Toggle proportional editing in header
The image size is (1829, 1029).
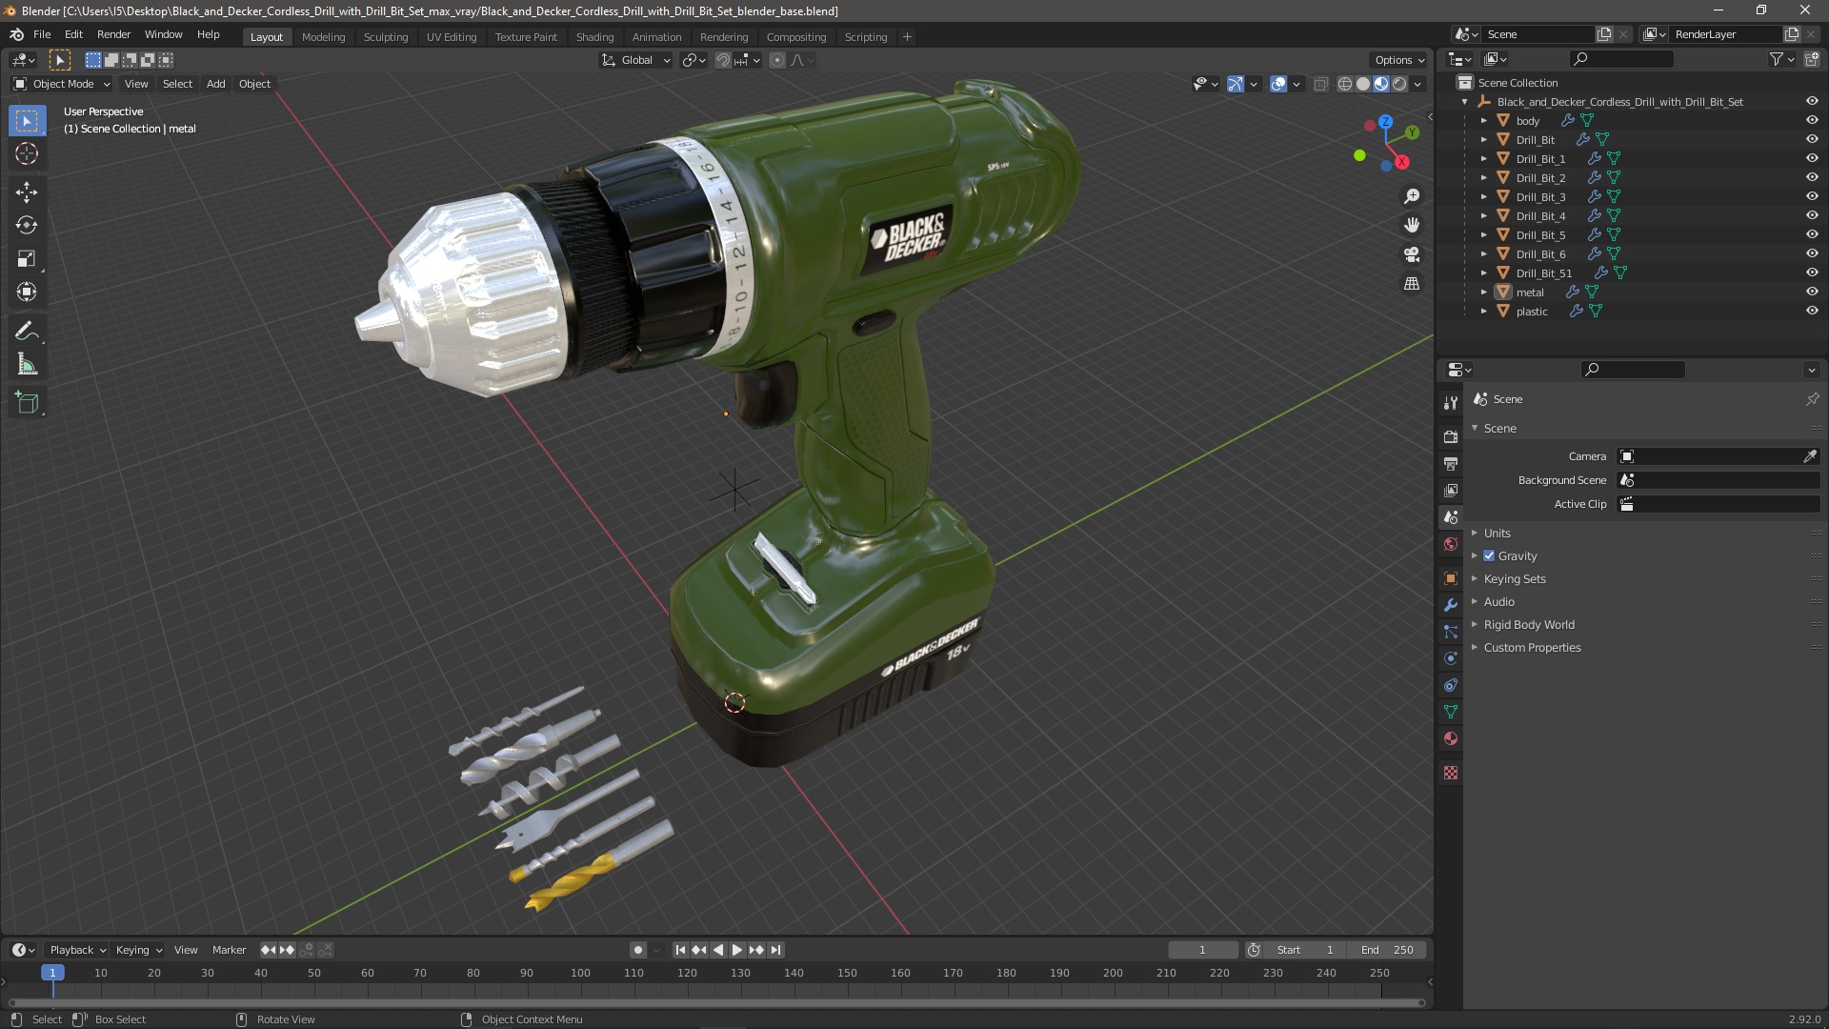777,60
